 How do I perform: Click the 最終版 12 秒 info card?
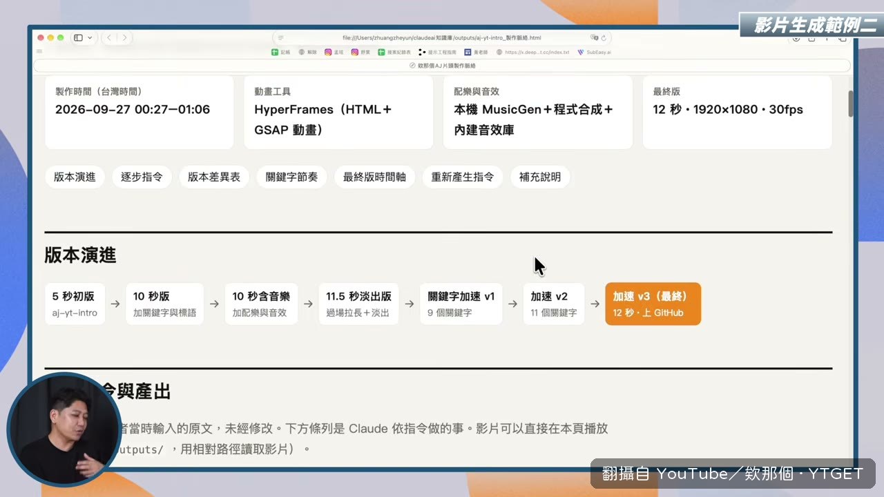click(x=737, y=112)
